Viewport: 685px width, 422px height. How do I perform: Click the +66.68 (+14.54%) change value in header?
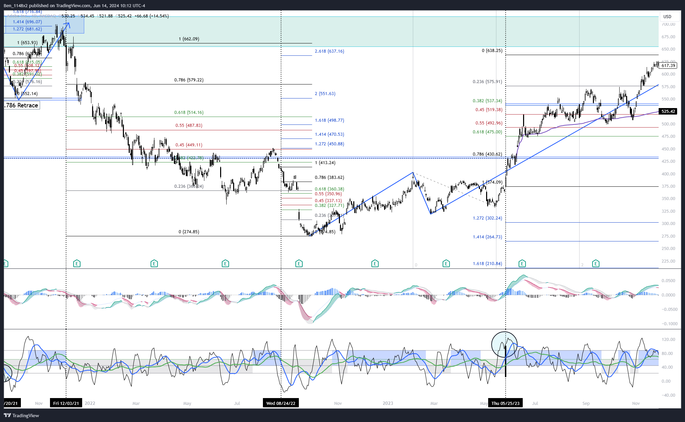pyautogui.click(x=152, y=16)
